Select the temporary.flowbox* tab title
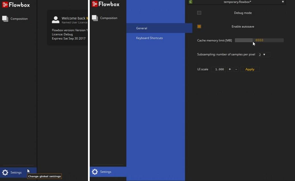 (237, 2)
